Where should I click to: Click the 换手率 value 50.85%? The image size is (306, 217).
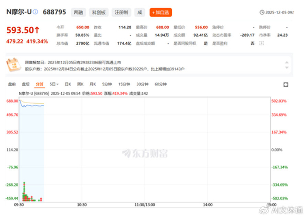click(82, 35)
